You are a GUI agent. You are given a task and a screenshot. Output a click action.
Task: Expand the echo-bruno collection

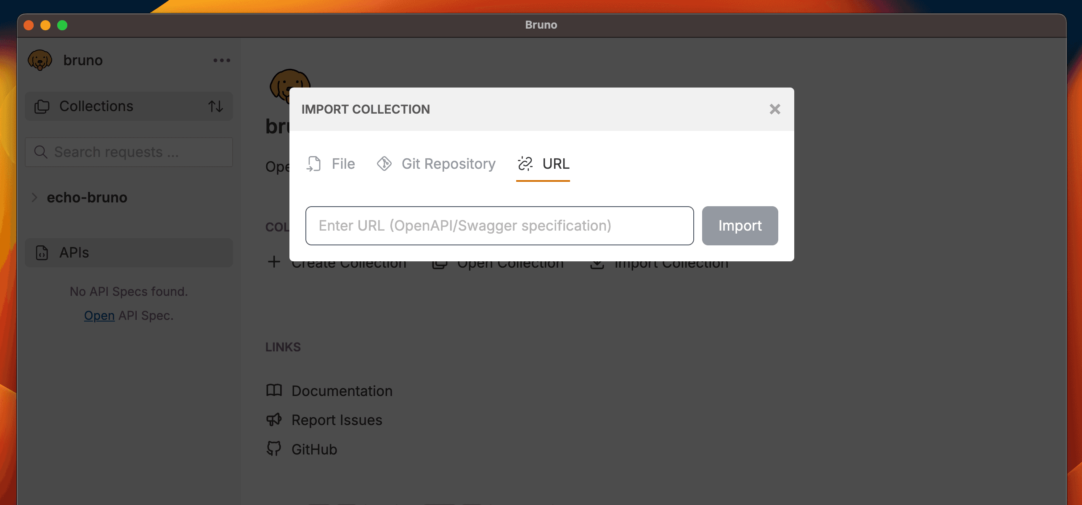click(x=34, y=197)
